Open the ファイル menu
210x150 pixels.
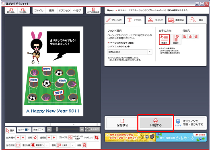39,10
